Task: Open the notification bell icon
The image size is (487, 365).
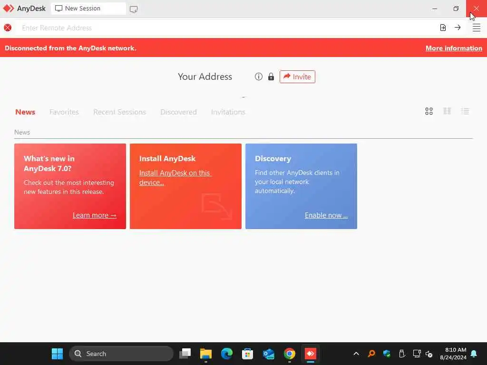Action: (474, 354)
